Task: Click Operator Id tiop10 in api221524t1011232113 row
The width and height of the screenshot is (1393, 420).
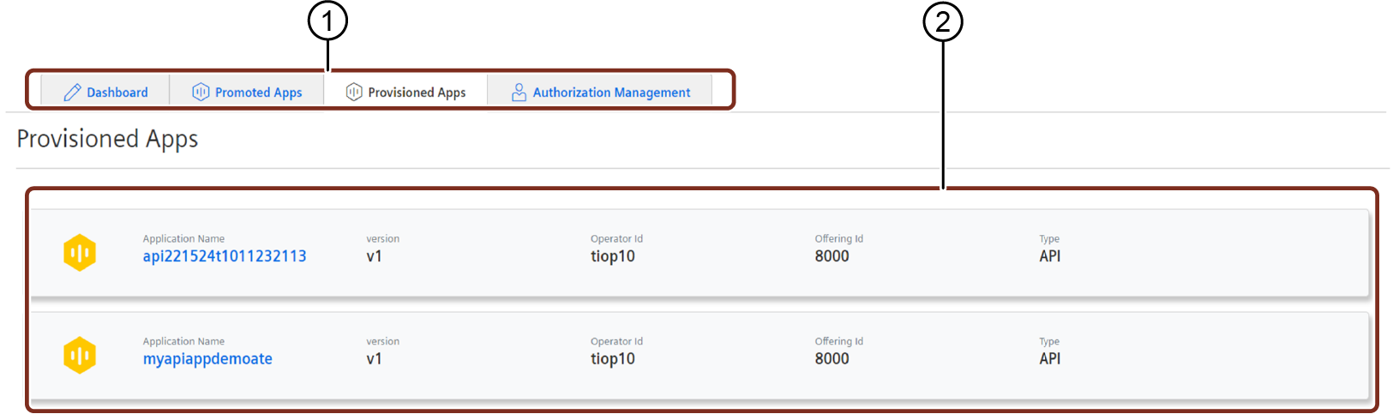Action: 613,256
